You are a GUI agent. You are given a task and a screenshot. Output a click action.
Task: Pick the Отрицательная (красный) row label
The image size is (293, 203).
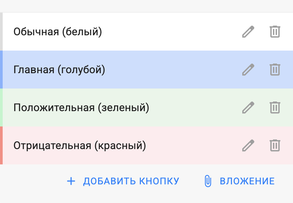coord(80,146)
